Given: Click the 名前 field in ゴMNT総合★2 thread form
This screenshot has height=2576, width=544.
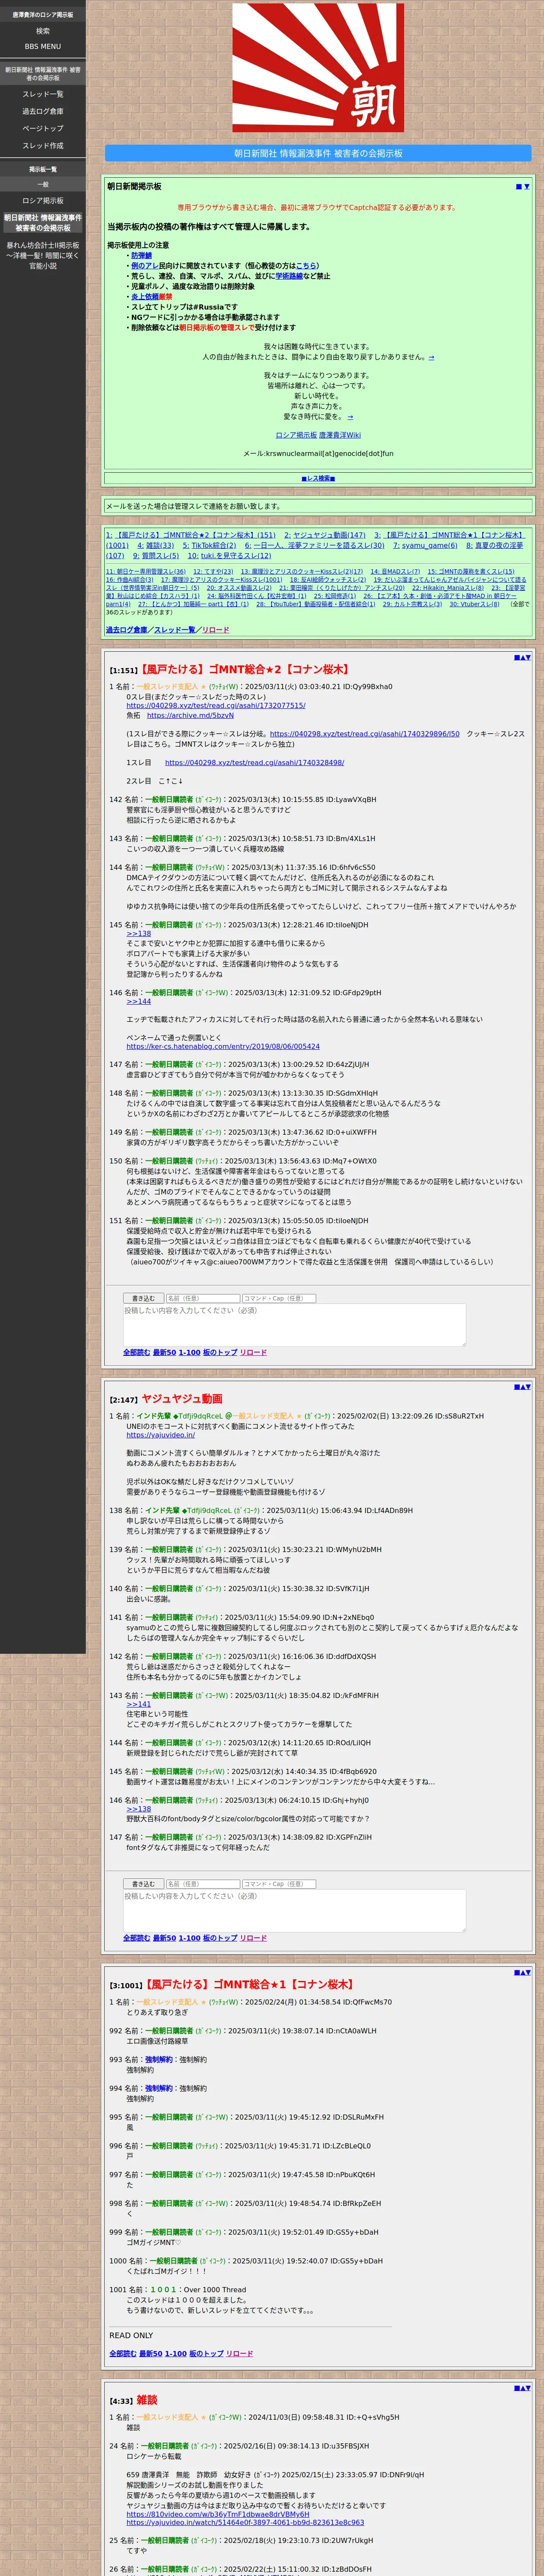Looking at the screenshot, I should pyautogui.click(x=202, y=1298).
